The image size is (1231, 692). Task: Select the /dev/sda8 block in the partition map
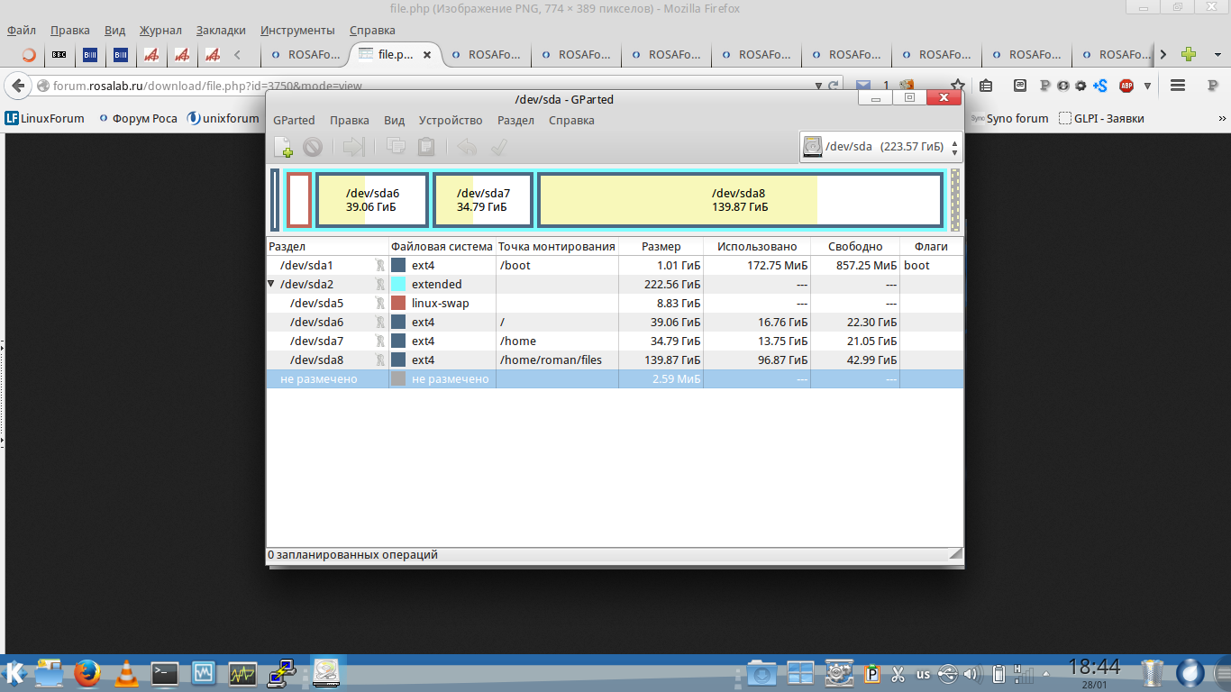740,200
